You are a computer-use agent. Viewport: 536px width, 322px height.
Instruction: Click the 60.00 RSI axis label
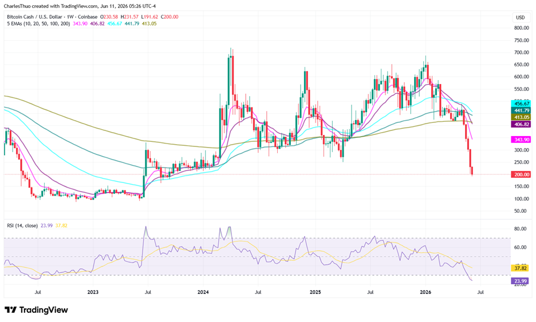(521, 247)
